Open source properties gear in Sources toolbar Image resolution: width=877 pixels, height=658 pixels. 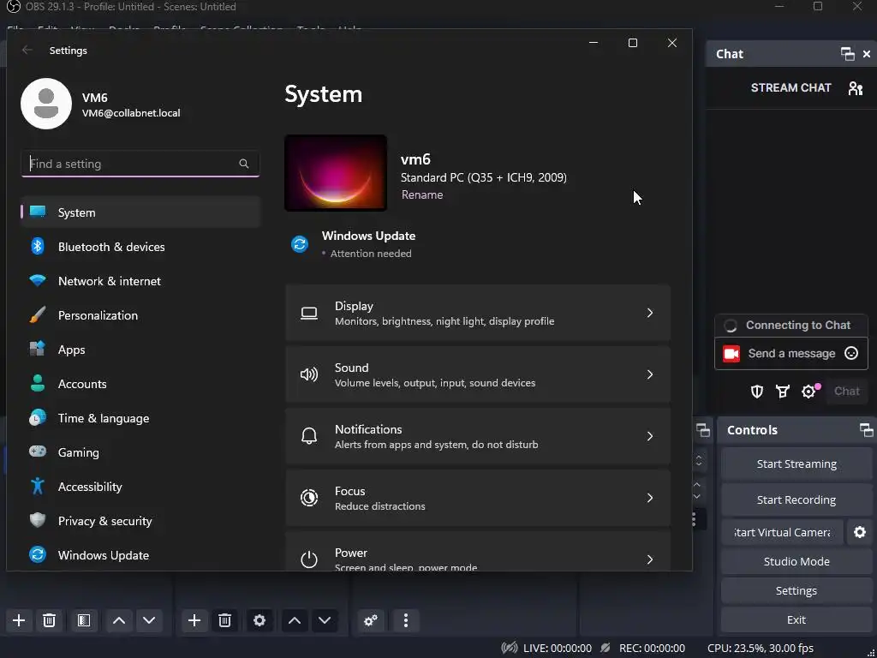click(x=260, y=620)
